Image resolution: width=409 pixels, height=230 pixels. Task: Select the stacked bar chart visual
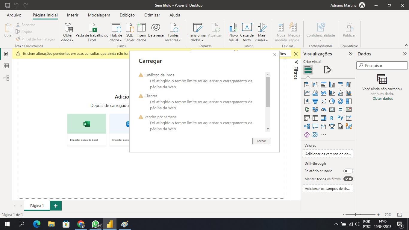[307, 84]
